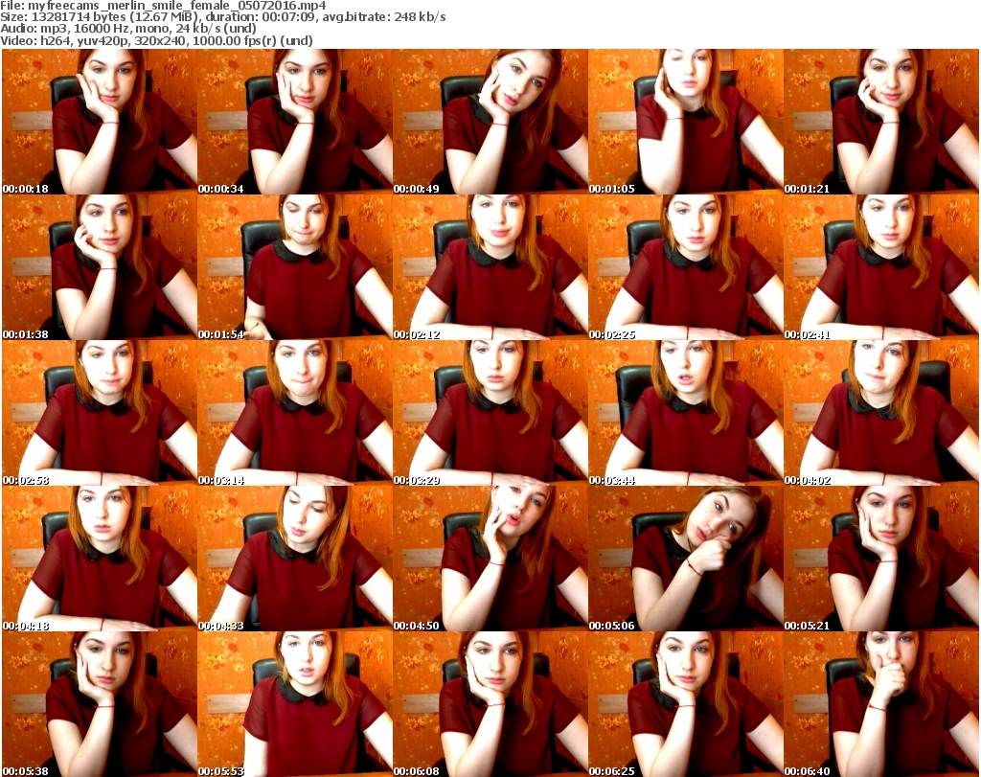Select the frame timestamped 00:05:53
The image size is (981, 777).
(295, 704)
